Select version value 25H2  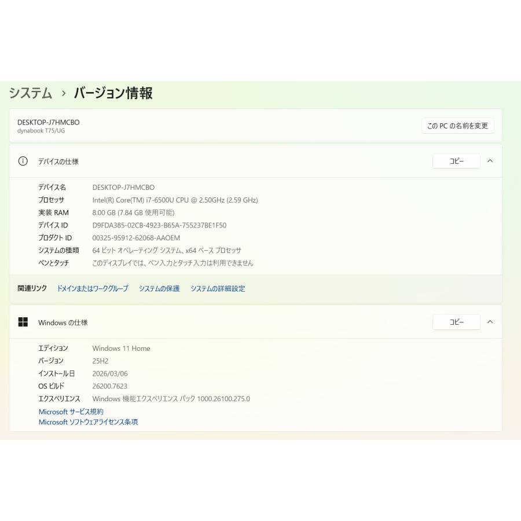click(100, 361)
